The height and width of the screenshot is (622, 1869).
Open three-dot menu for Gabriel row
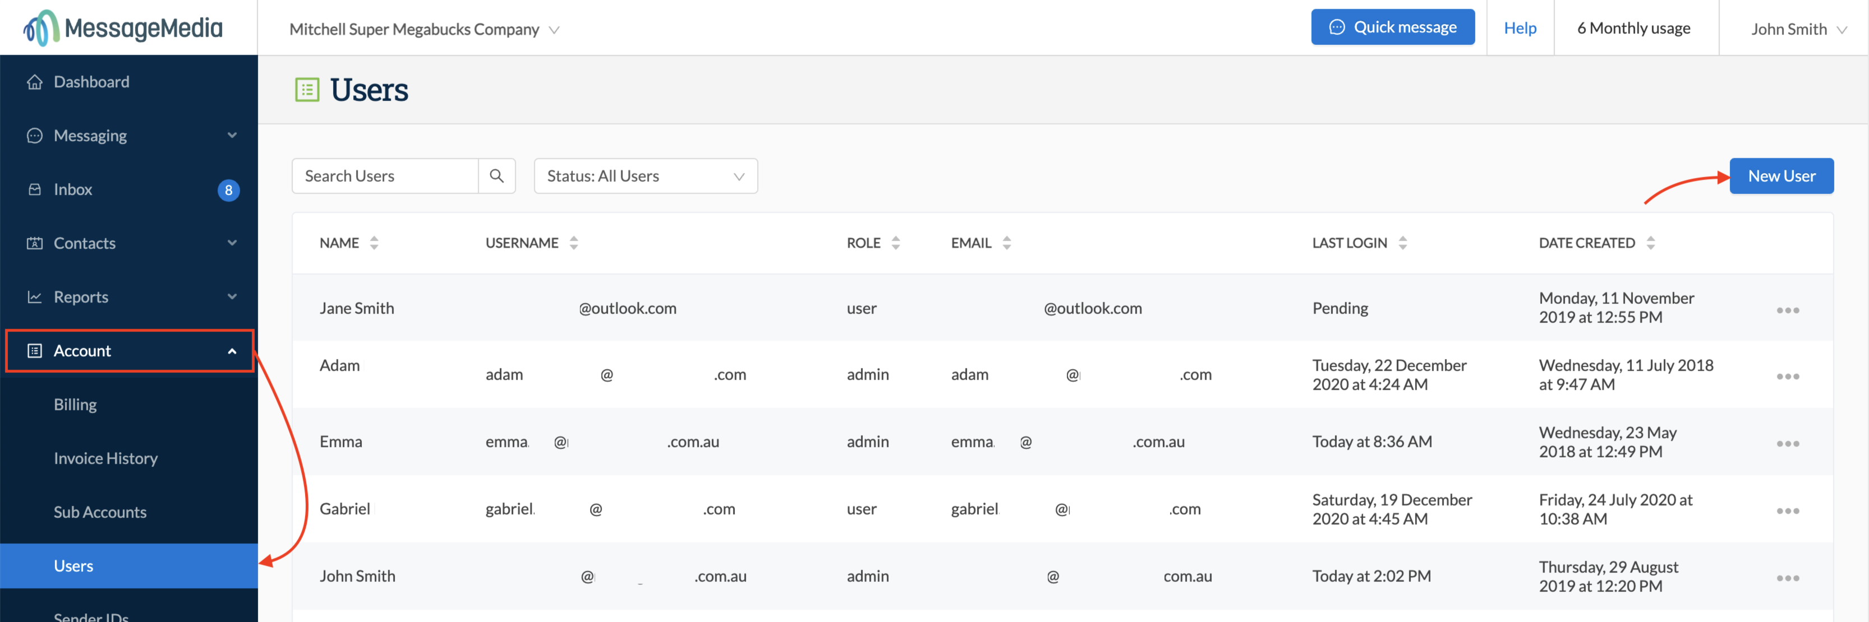click(1787, 511)
